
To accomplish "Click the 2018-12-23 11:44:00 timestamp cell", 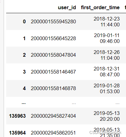I will (x=107, y=22).
